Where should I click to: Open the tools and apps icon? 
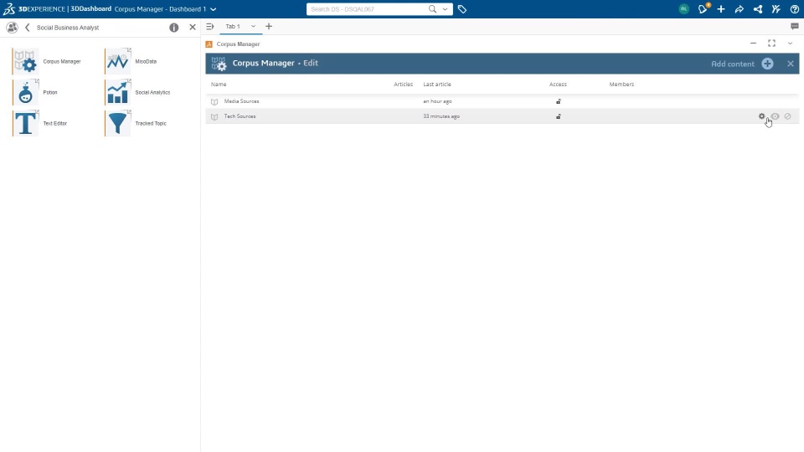tap(776, 9)
